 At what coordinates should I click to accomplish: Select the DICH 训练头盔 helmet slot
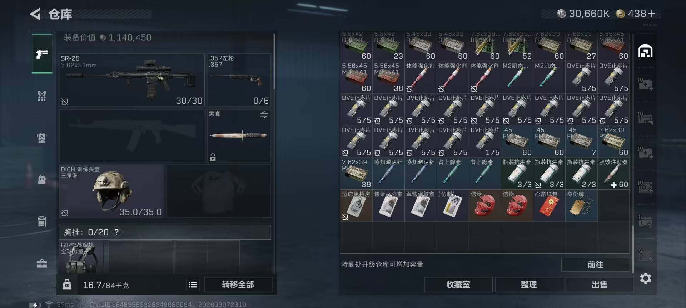[x=111, y=191]
